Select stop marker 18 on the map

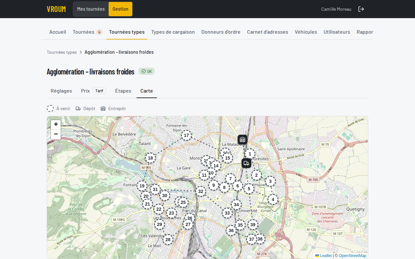[150, 158]
